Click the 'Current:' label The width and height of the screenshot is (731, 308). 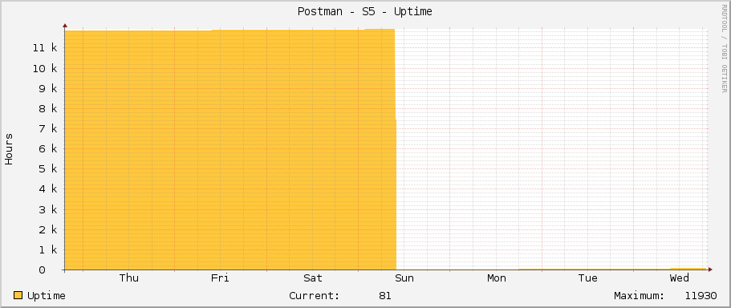point(315,296)
